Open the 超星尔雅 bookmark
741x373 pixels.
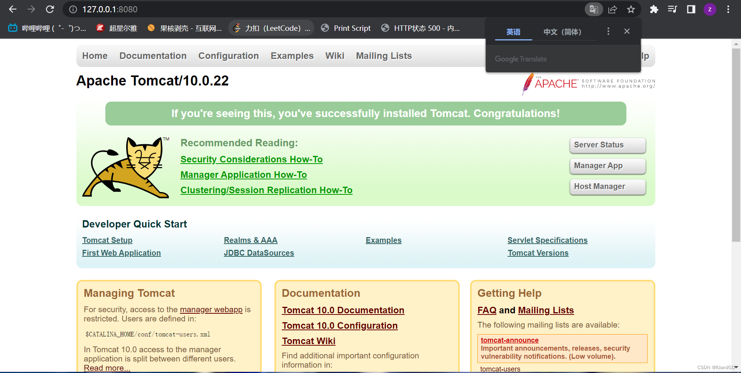tap(117, 28)
